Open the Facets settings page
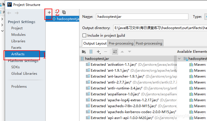Screen dimensions: 207x121 click(16, 48)
